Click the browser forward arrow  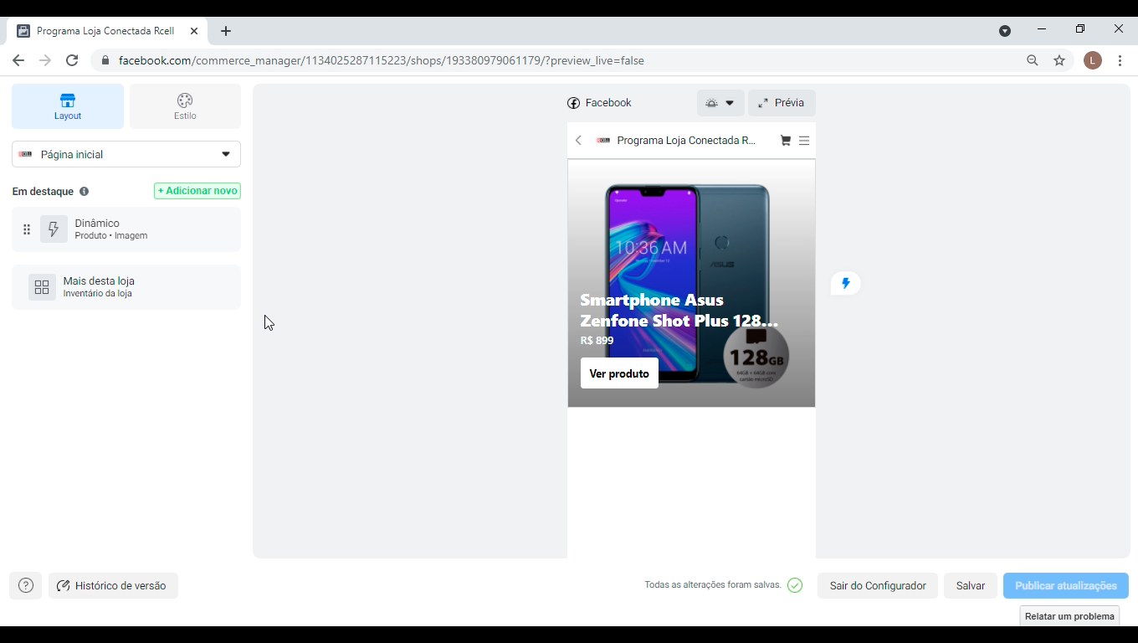click(x=45, y=60)
